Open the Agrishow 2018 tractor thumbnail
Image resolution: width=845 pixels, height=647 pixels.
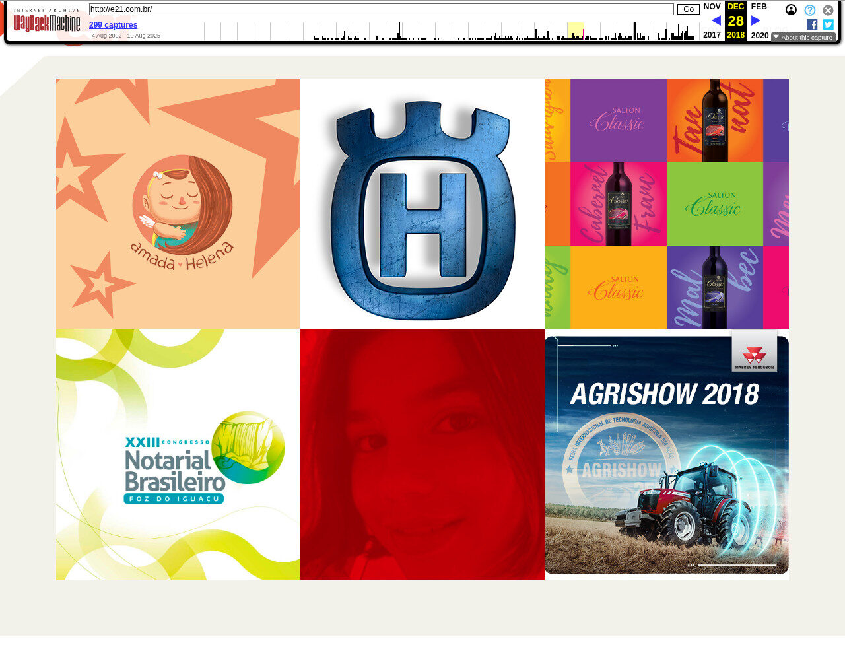(x=667, y=455)
